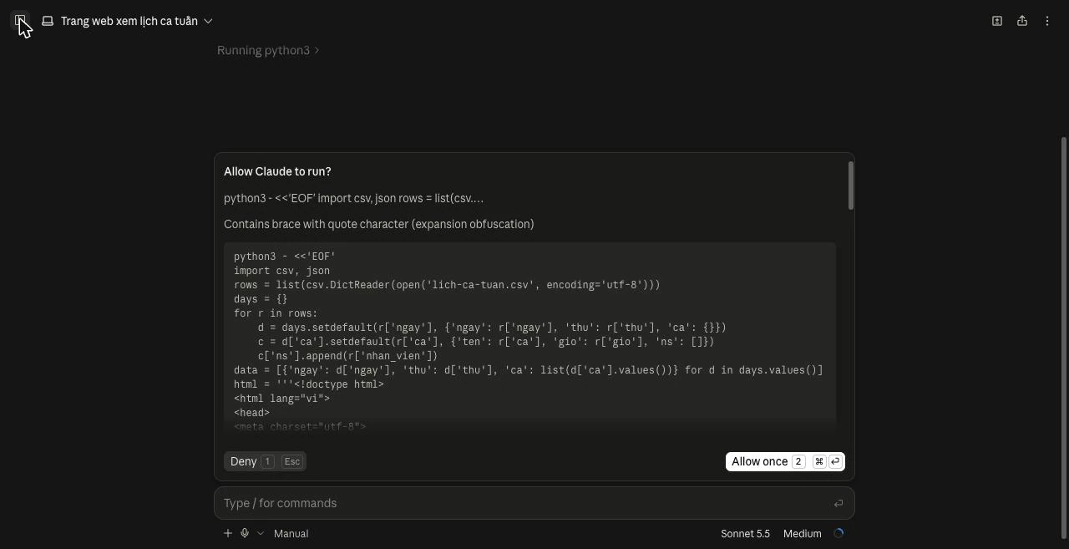This screenshot has width=1069, height=549.
Task: Open the artifact panel icon in top bar
Action: pyautogui.click(x=997, y=21)
